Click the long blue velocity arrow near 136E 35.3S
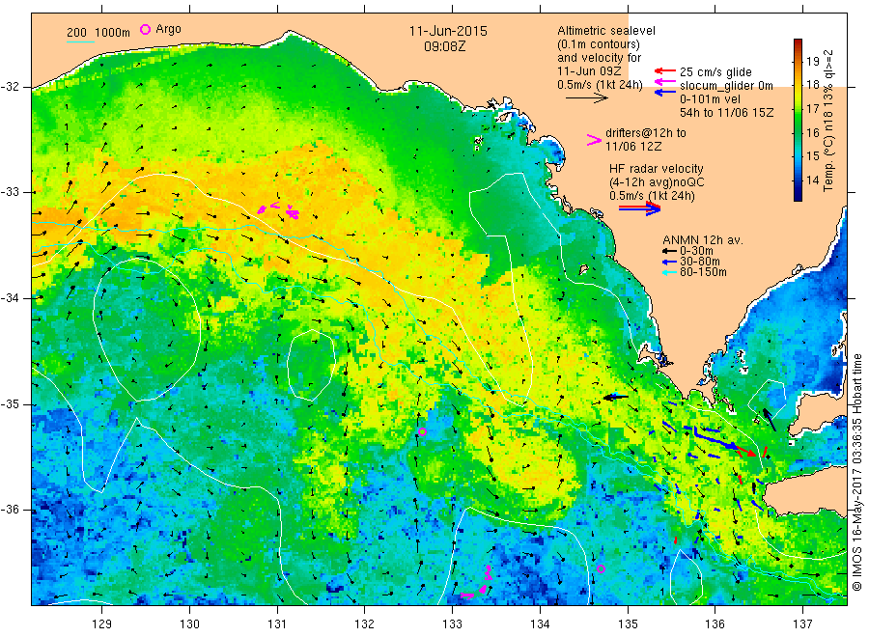Viewport: 869px width, 637px height. (716, 439)
